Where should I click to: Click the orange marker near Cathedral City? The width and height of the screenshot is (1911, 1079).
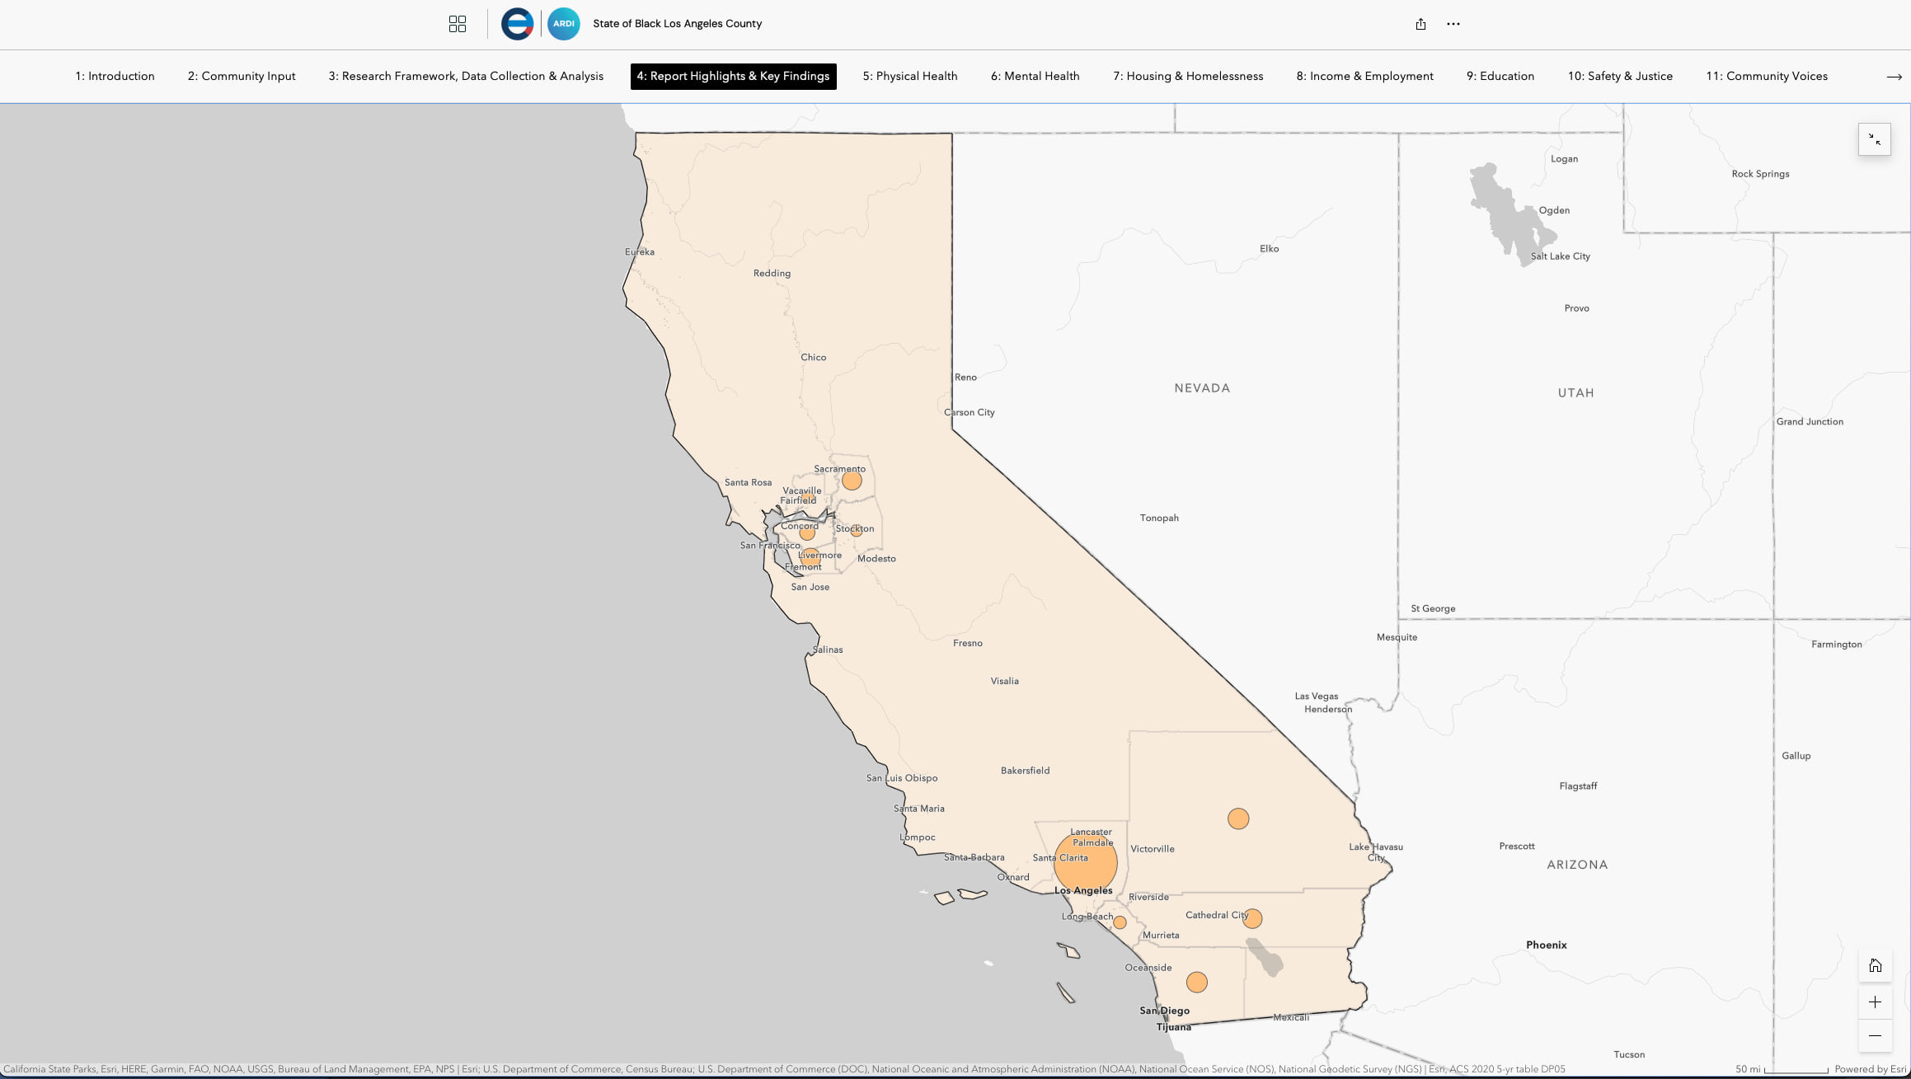1252,917
